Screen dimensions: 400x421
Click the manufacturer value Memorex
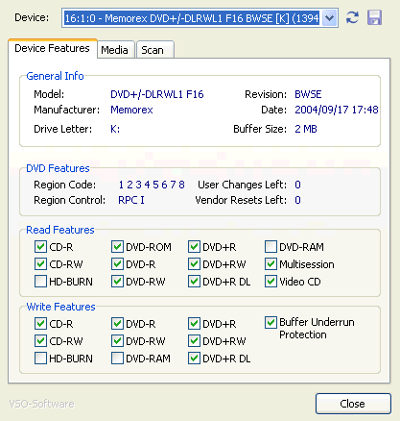pyautogui.click(x=131, y=110)
